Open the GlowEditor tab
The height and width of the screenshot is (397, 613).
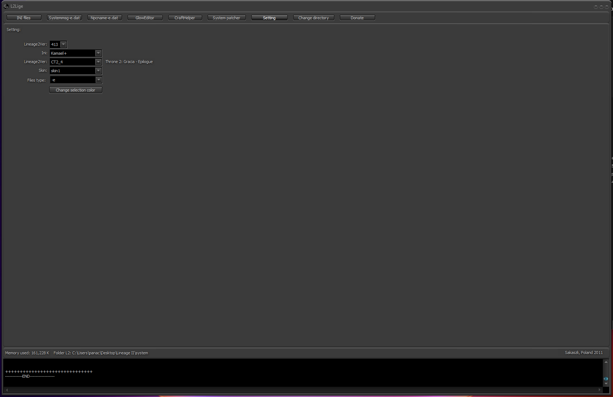tap(145, 18)
